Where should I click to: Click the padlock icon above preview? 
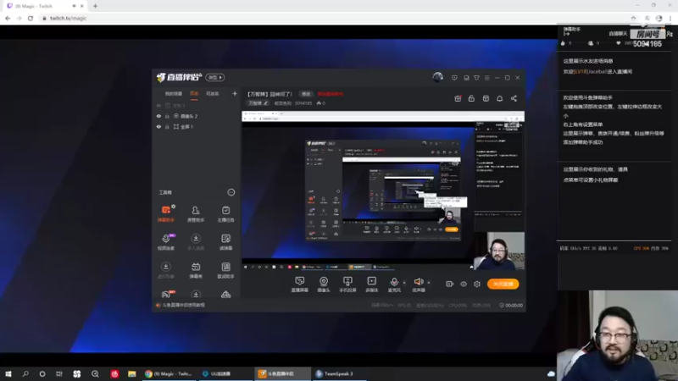coord(471,98)
